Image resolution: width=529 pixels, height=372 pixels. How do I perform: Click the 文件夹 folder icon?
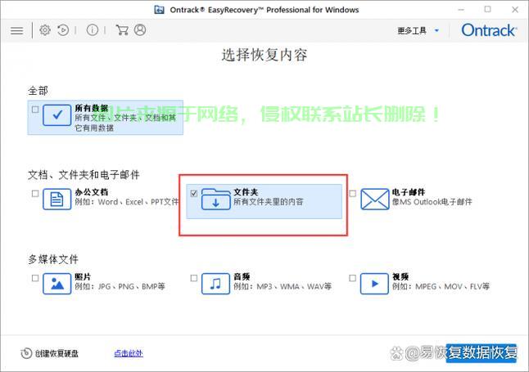(x=216, y=199)
